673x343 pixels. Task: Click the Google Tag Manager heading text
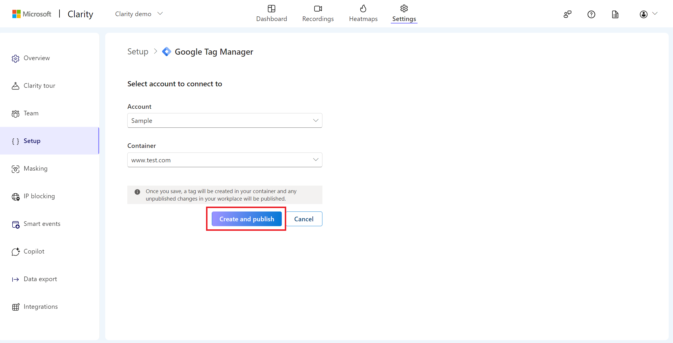tap(214, 52)
